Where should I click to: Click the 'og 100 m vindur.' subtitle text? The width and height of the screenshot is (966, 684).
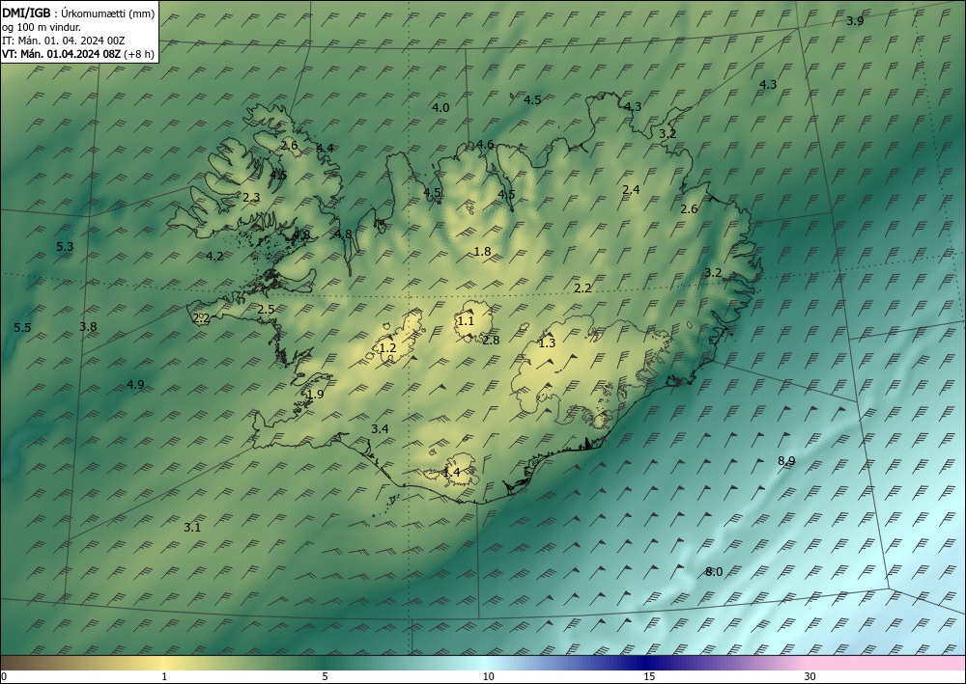[x=42, y=27]
